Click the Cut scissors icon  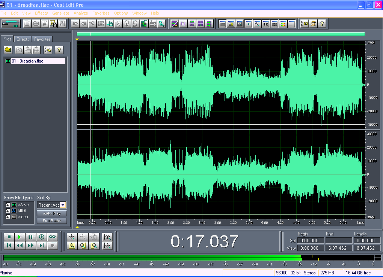tap(118, 24)
